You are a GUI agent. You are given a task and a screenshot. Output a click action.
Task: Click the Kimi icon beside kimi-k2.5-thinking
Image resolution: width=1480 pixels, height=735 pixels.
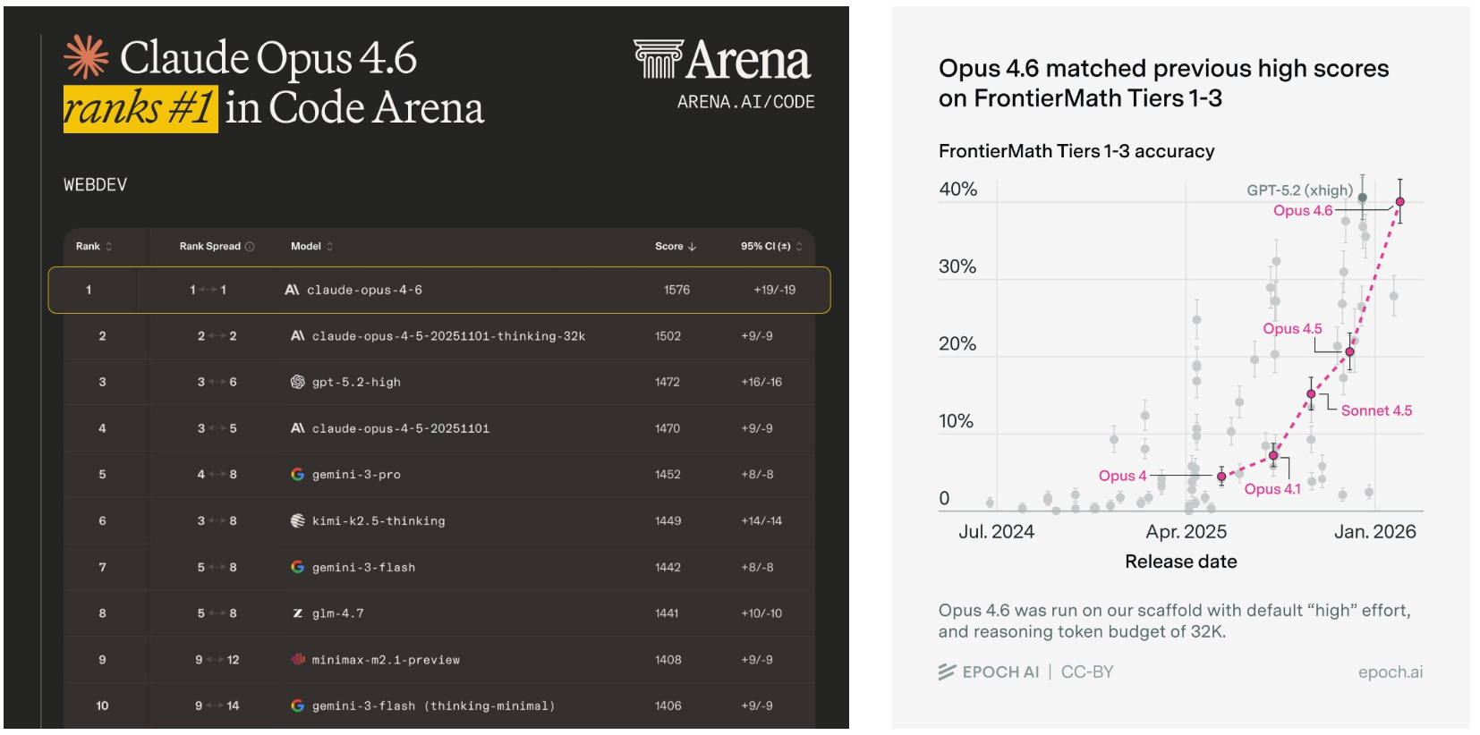[x=297, y=520]
